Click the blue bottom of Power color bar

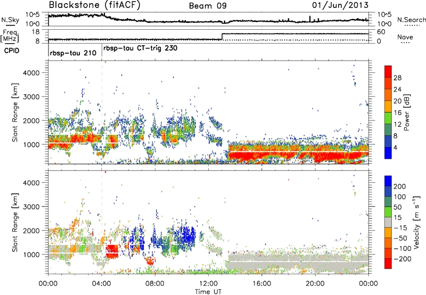[388, 153]
